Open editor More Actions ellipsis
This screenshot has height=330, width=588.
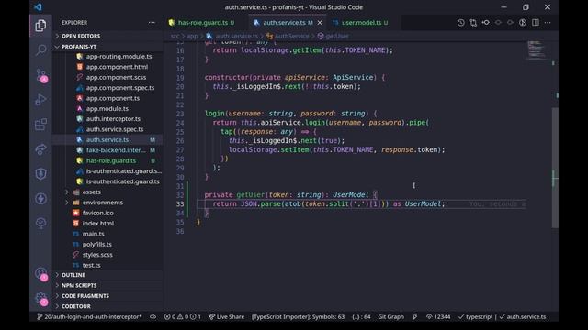(x=548, y=23)
